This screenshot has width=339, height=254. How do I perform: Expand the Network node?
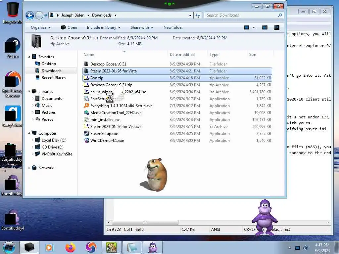pyautogui.click(x=29, y=168)
